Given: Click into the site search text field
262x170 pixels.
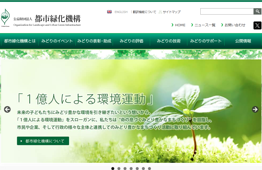Looking at the screenshot, I should (x=227, y=11).
